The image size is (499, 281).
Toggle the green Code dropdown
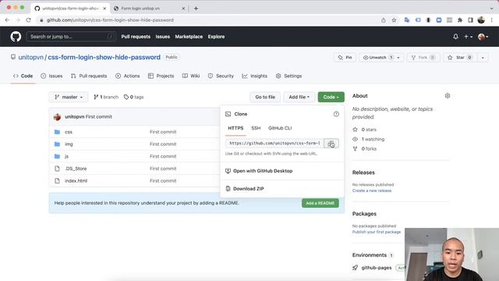tap(331, 97)
